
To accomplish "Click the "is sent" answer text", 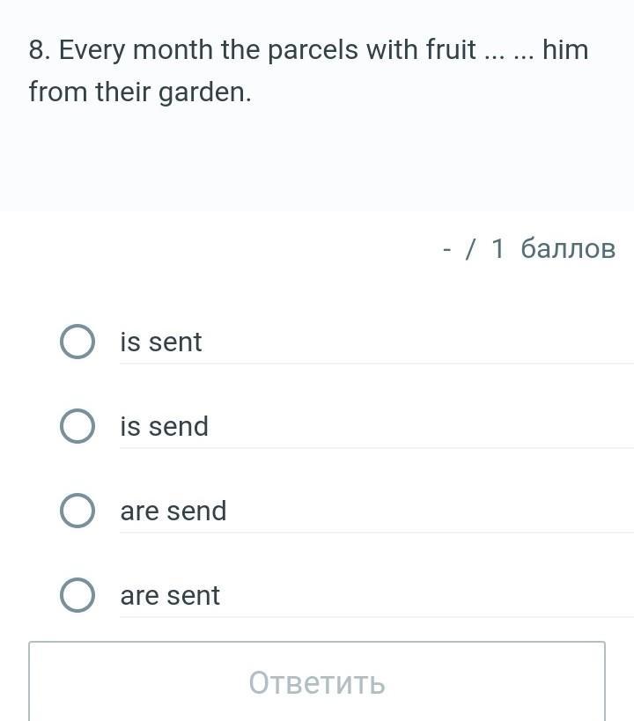I will (161, 342).
